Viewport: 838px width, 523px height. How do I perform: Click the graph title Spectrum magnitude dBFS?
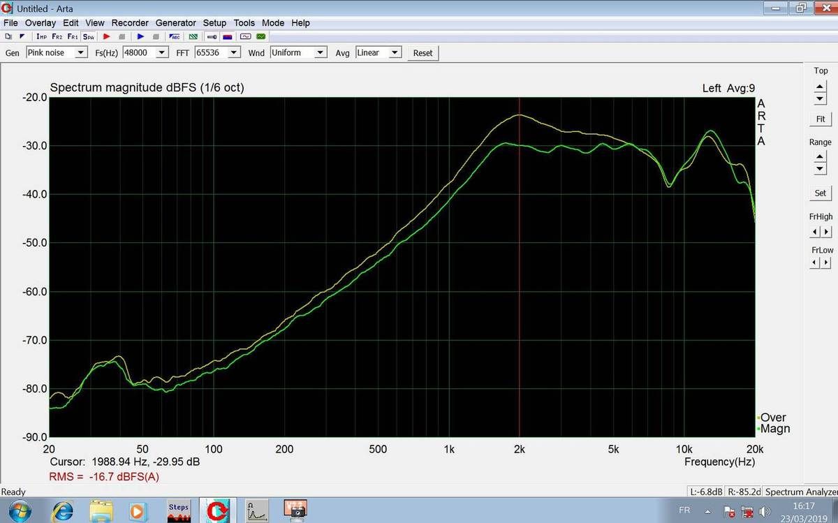(147, 88)
